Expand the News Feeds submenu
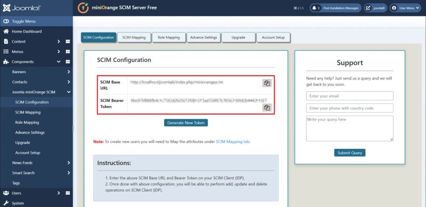The image size is (426, 207). click(x=68, y=163)
